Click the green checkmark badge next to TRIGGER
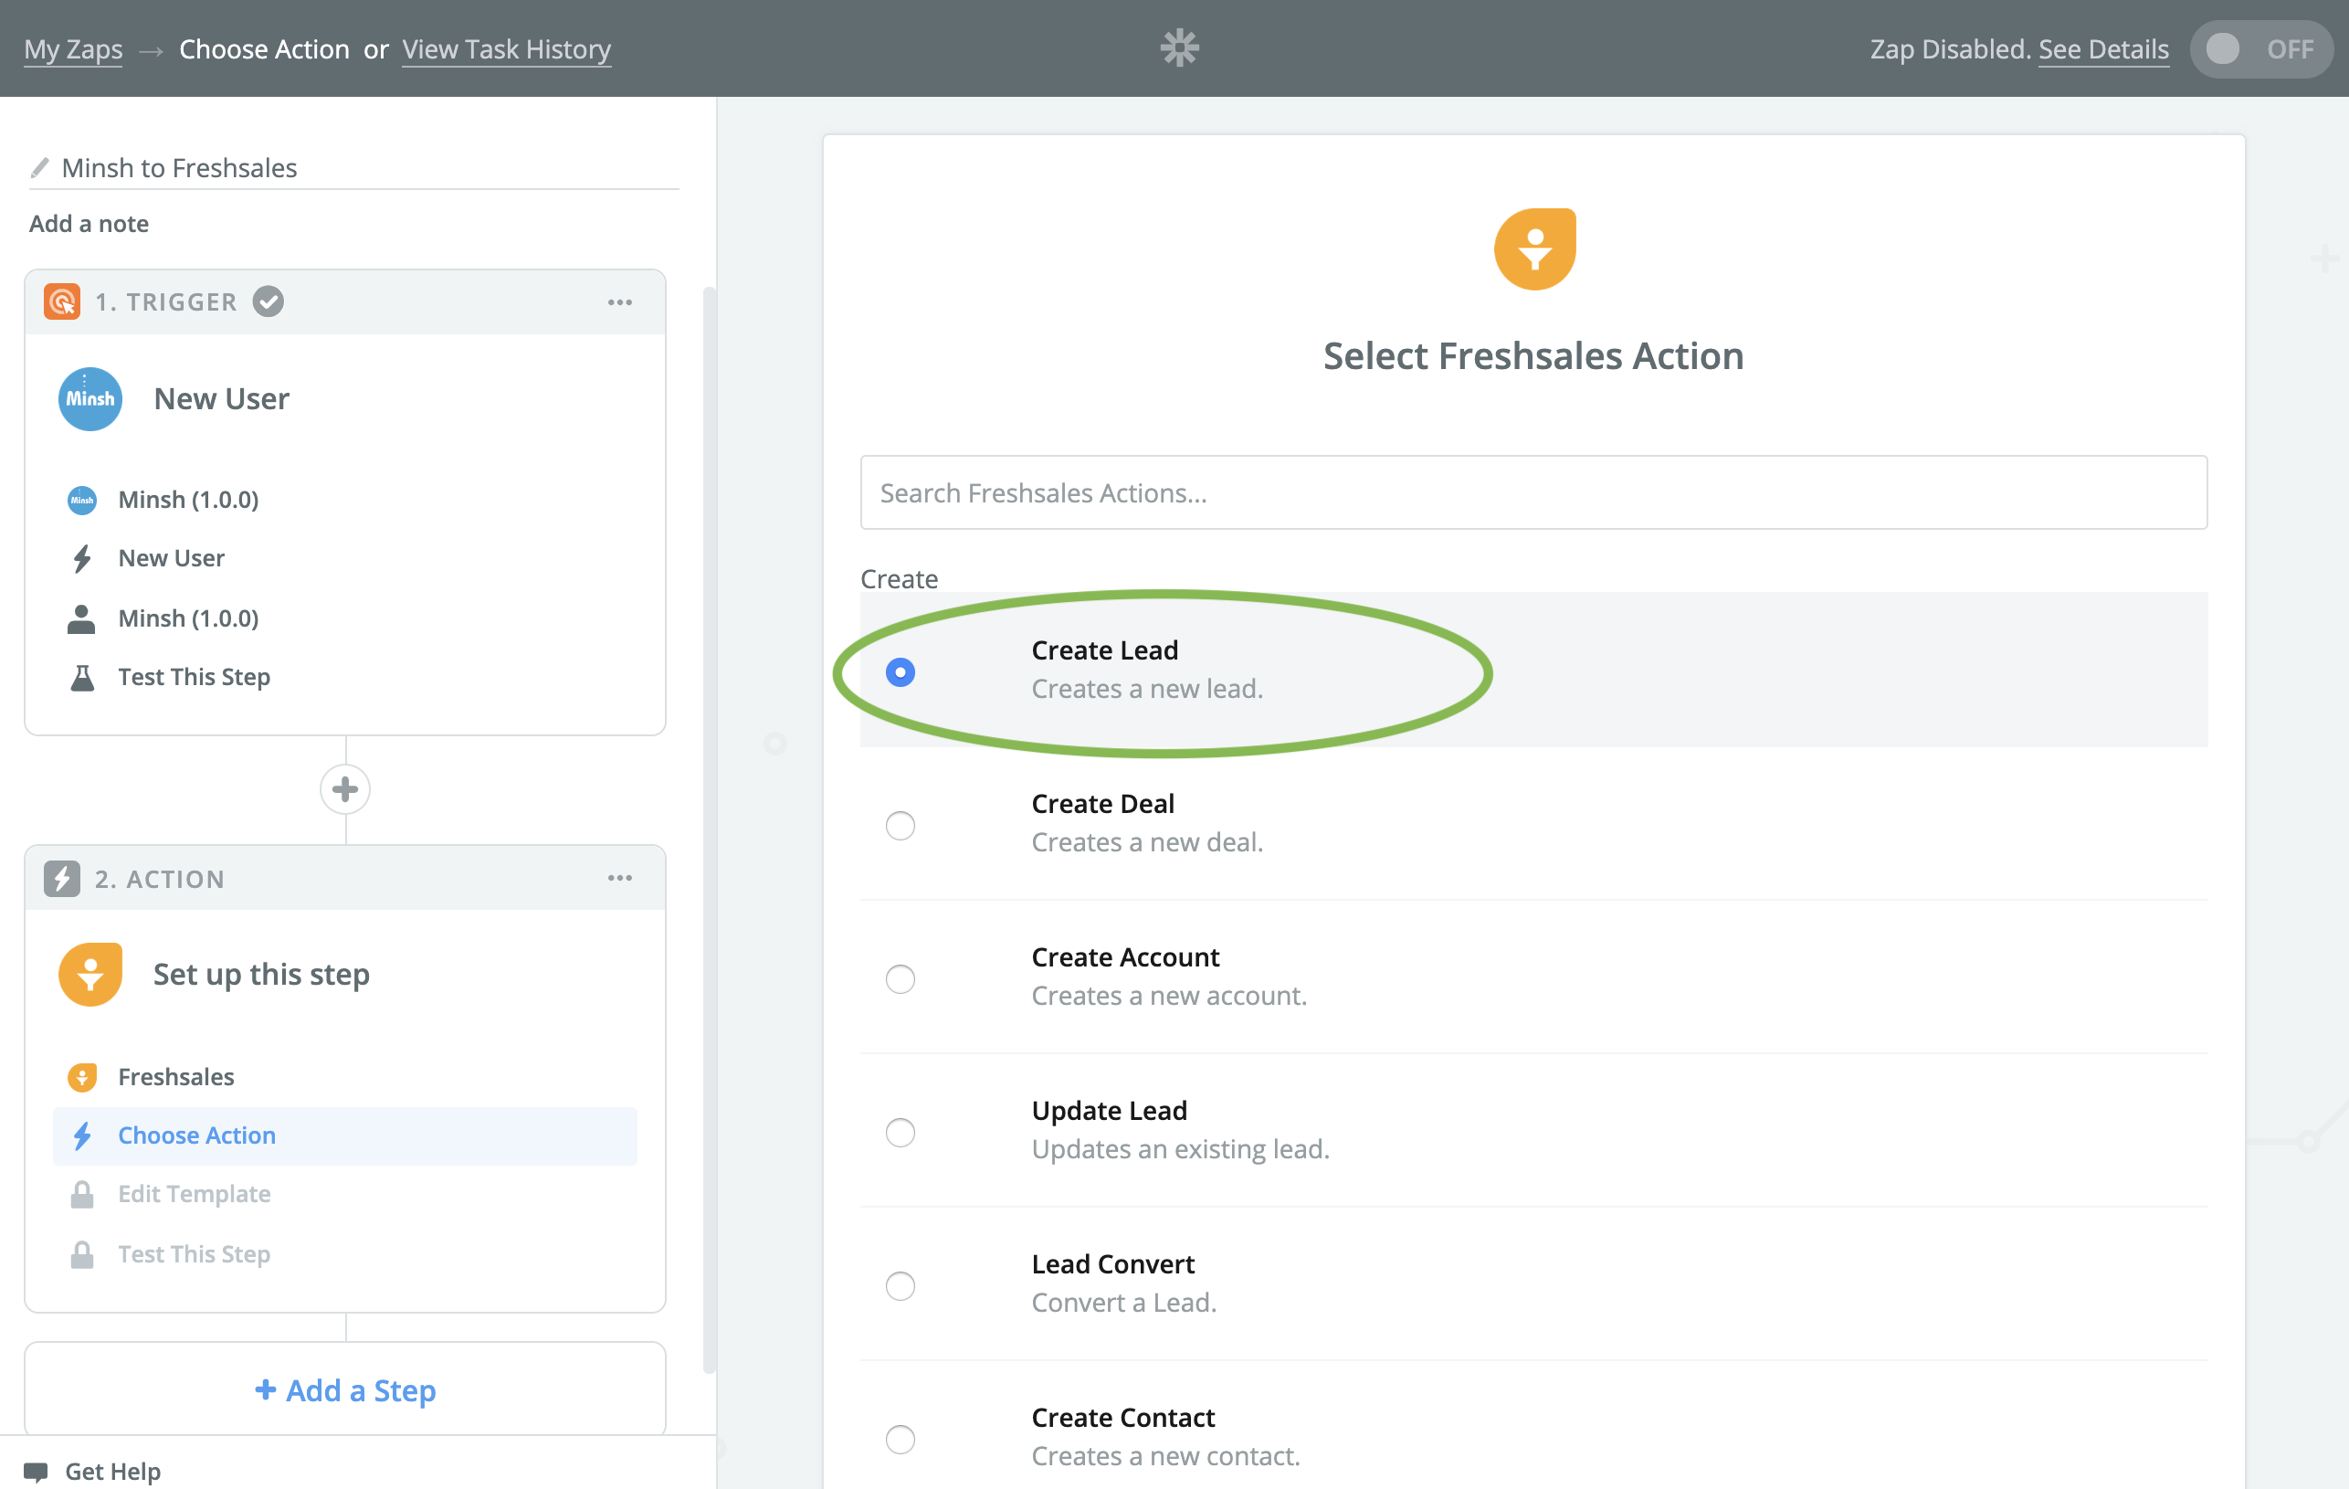The image size is (2349, 1489). tap(269, 301)
